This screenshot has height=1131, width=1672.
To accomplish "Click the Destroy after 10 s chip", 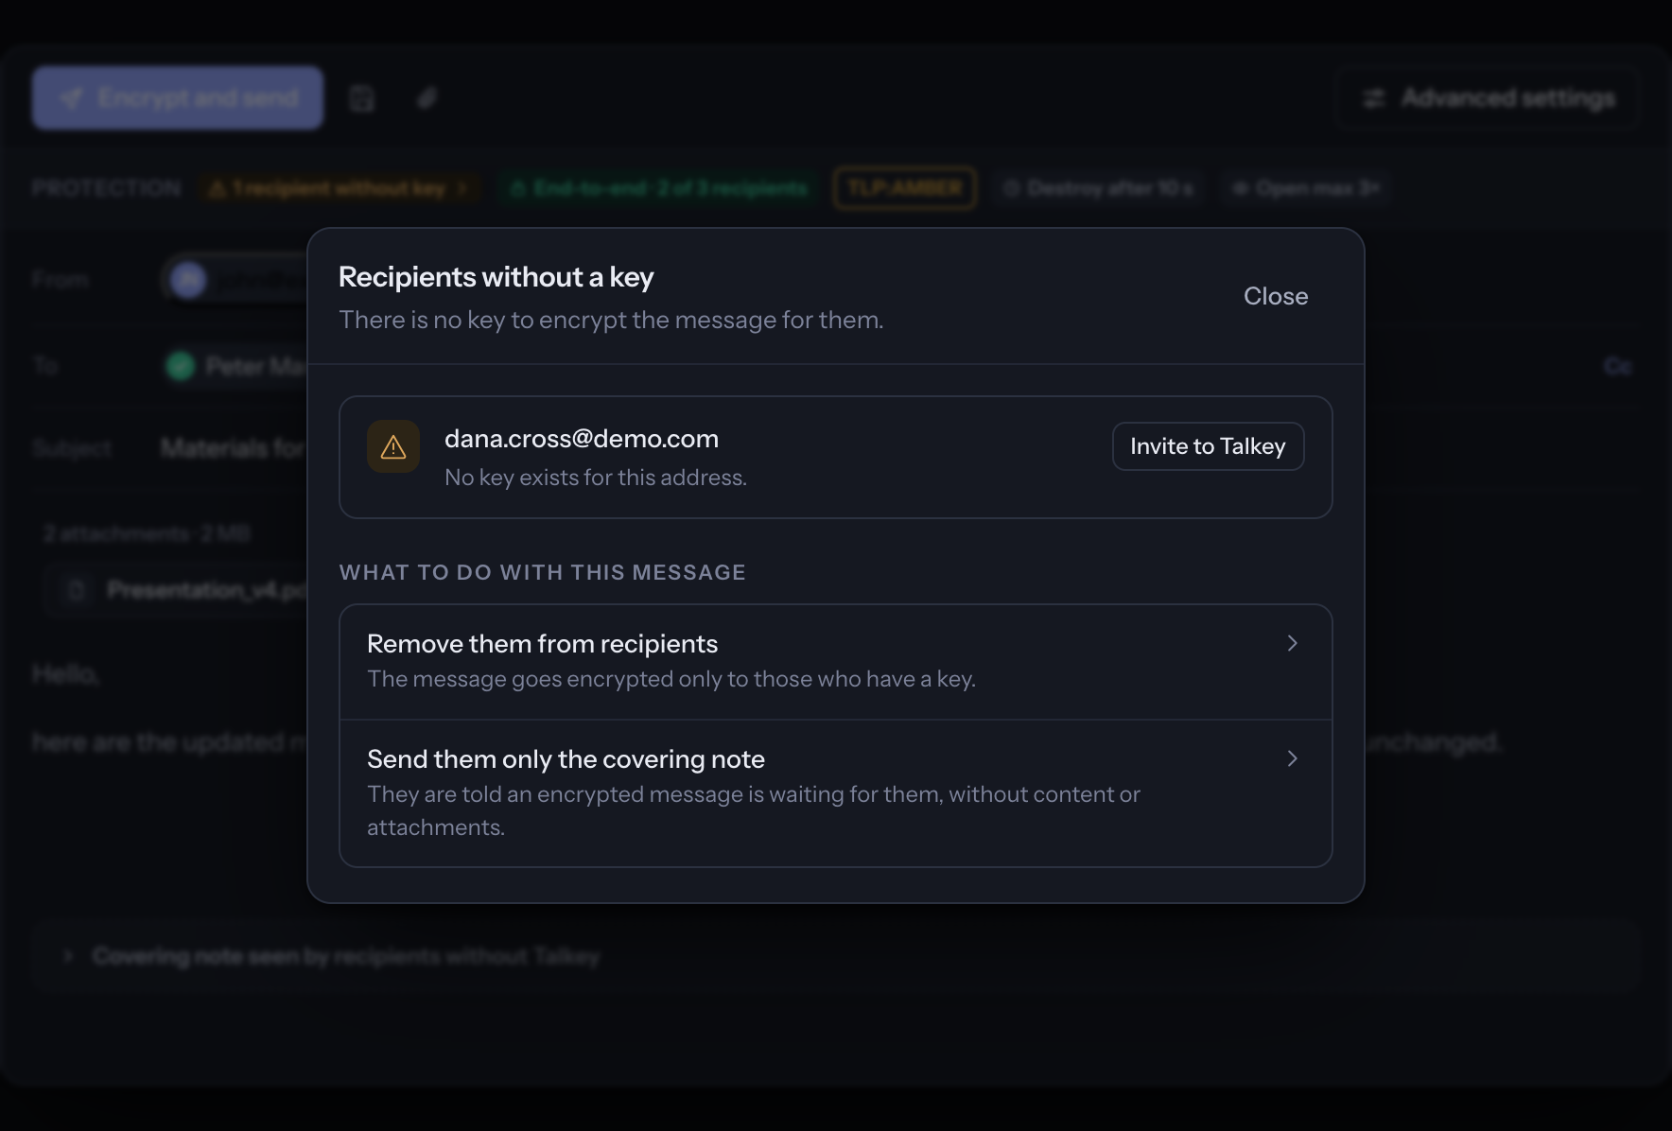I will pos(1099,188).
